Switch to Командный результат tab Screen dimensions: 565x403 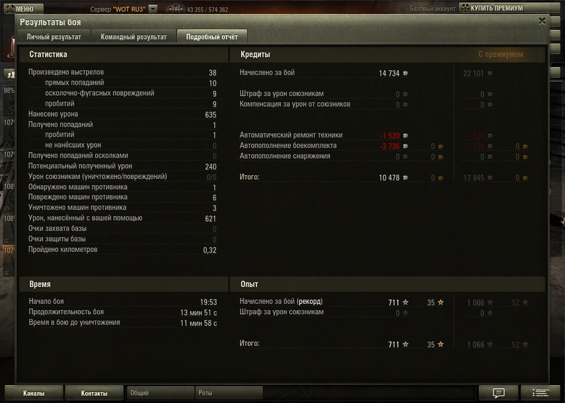point(133,37)
